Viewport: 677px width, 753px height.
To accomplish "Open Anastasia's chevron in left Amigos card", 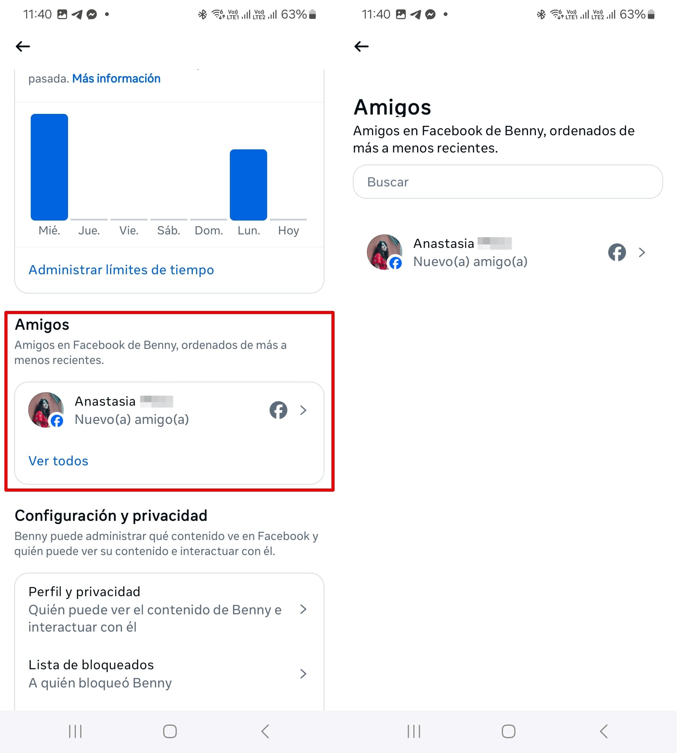I will 303,410.
